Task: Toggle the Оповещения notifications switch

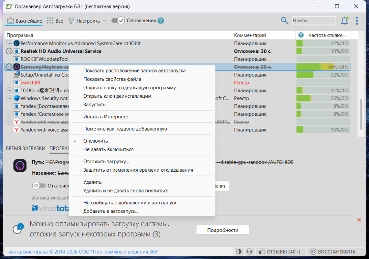Action: 118,21
